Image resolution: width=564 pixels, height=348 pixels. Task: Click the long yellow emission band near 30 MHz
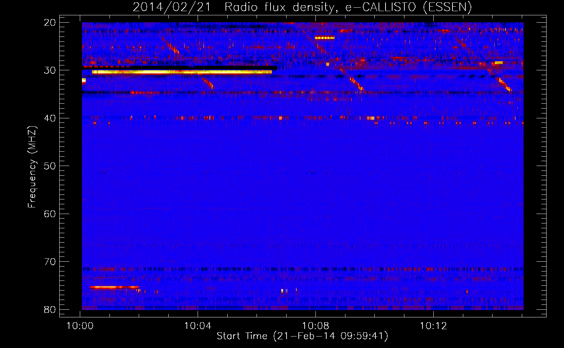coord(182,72)
